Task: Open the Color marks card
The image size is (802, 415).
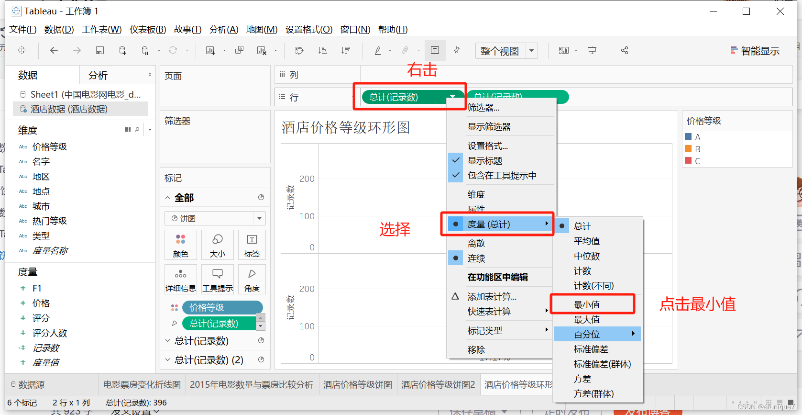Action: (x=181, y=246)
